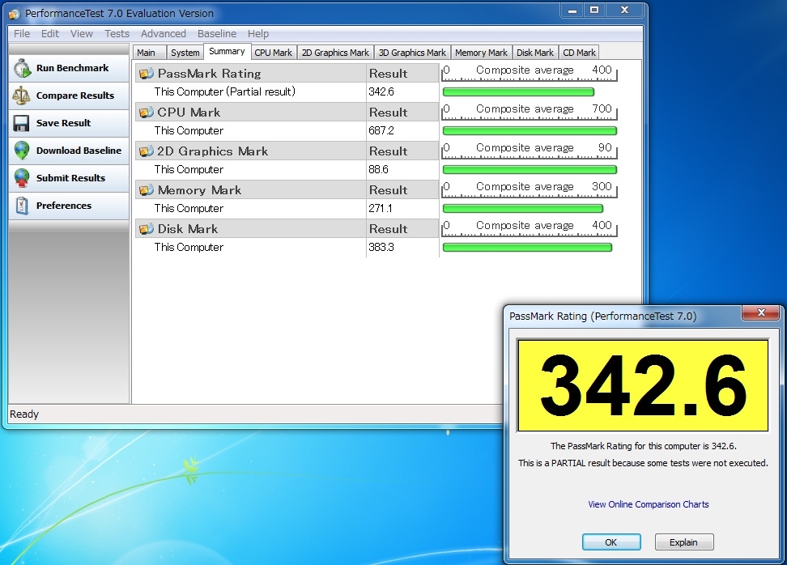
Task: Click the icon beside the CPU Mark header
Action: (x=147, y=113)
